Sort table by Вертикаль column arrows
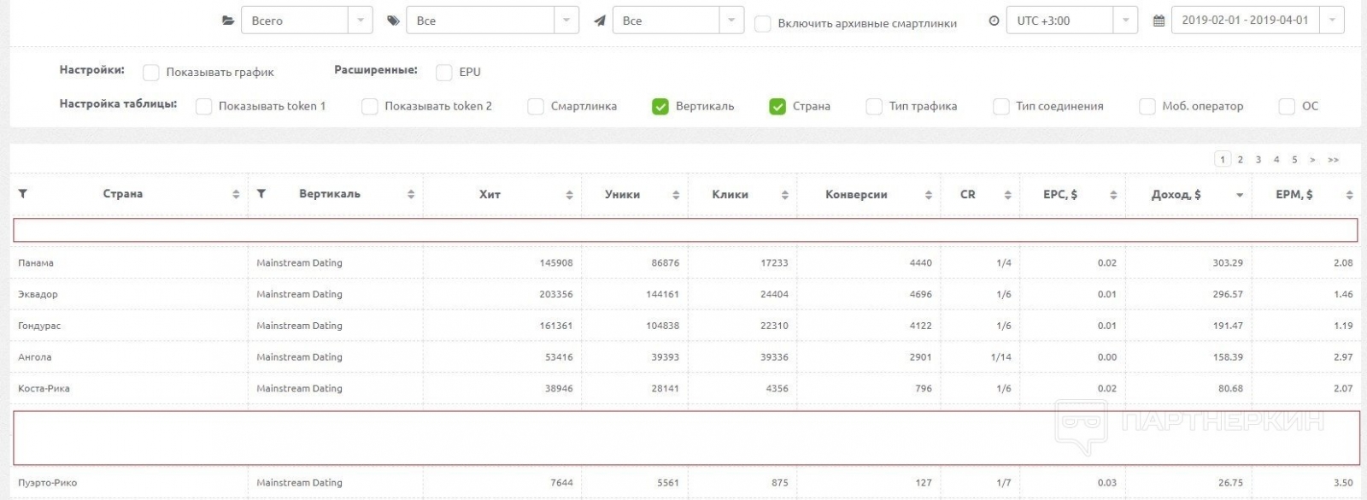Screen dimensions: 1367x500 click(411, 195)
